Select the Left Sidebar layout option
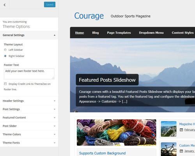195x156 pixels. pos(5,50)
